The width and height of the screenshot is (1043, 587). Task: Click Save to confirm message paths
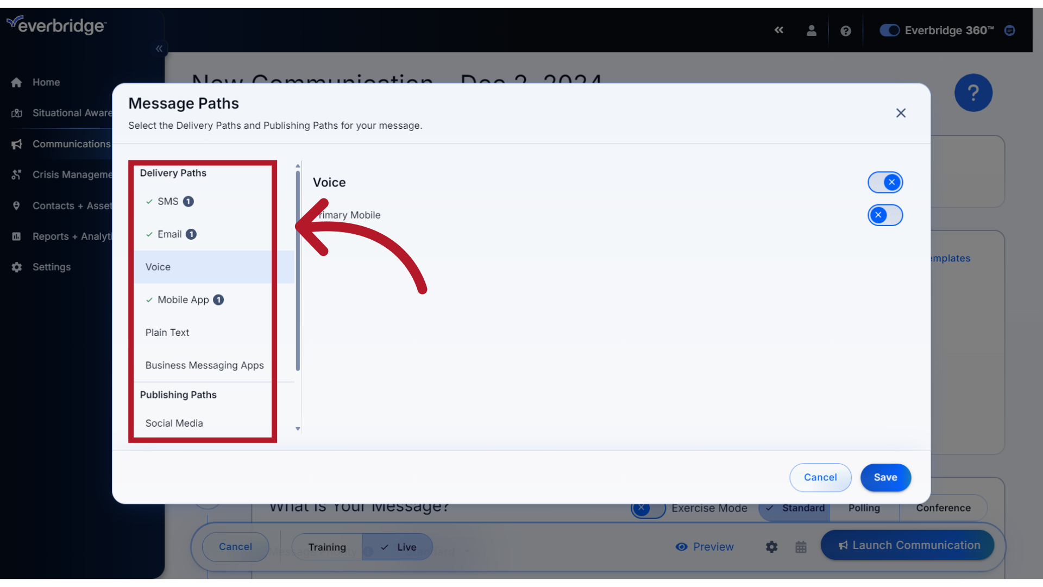(885, 477)
